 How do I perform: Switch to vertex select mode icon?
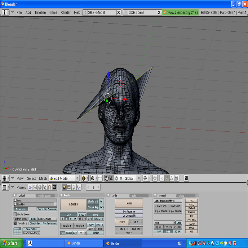click(x=162, y=178)
